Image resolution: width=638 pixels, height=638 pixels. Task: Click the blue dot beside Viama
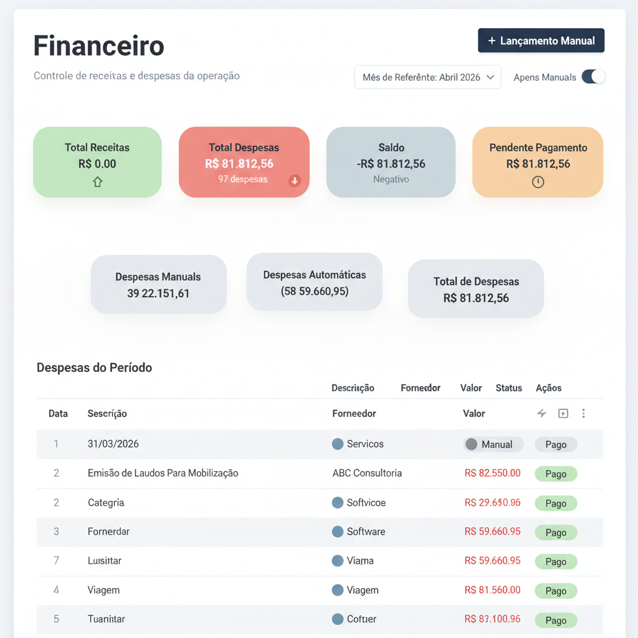(x=338, y=561)
